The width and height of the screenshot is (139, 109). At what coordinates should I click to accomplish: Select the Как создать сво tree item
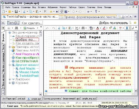click(27, 43)
